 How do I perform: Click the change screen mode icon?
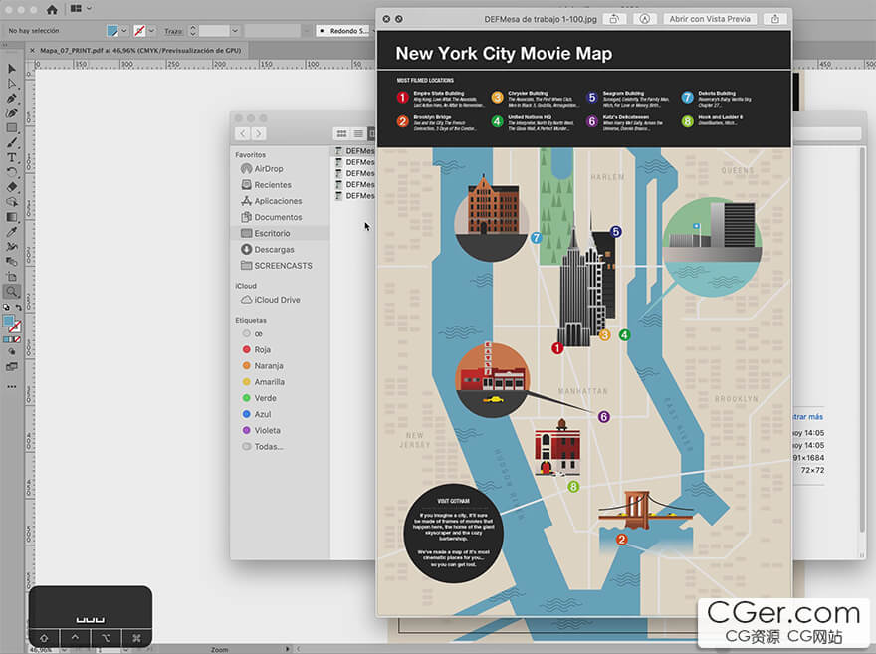(x=12, y=367)
